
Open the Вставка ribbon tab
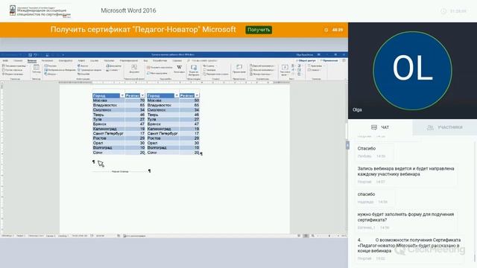pyautogui.click(x=31, y=61)
